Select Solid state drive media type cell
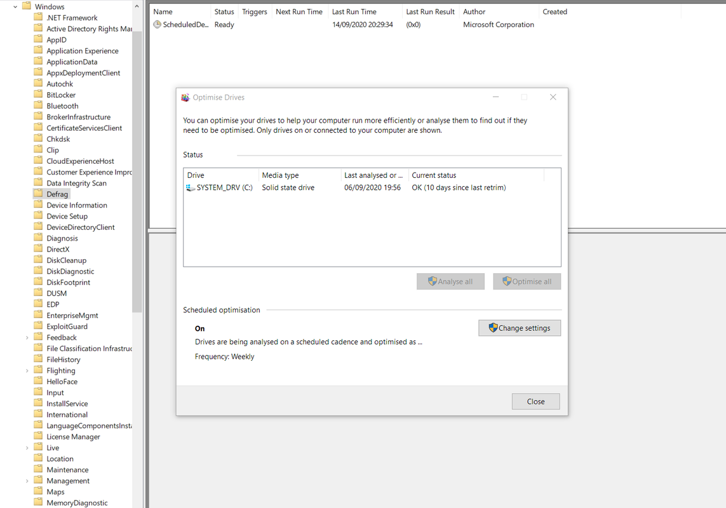The image size is (726, 508). [x=288, y=187]
